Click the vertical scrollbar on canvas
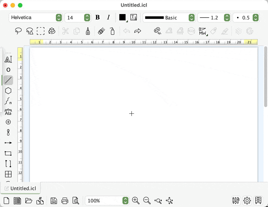Viewport: 268px width, 207px height. [266, 77]
